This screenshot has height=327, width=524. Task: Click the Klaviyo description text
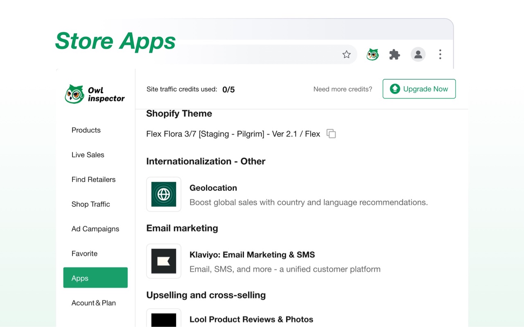click(x=285, y=269)
